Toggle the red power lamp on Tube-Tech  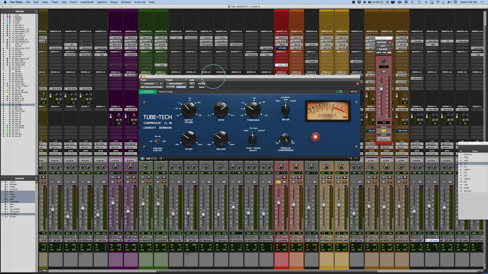pos(315,137)
